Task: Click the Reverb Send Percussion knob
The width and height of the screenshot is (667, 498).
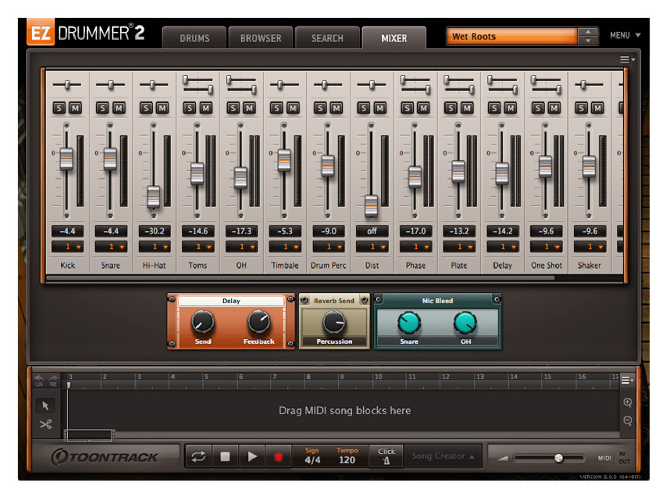Action: coord(334,322)
